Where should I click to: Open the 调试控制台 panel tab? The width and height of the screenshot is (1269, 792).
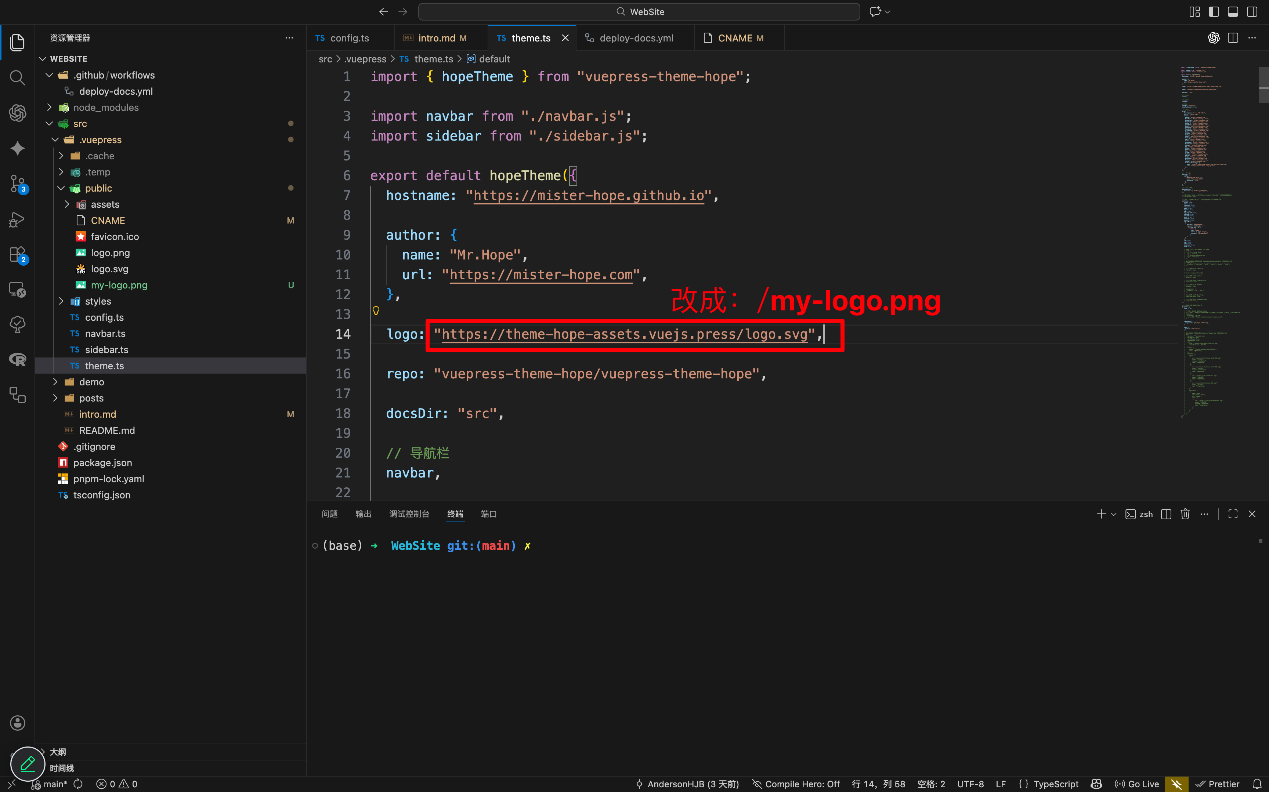[x=409, y=514]
